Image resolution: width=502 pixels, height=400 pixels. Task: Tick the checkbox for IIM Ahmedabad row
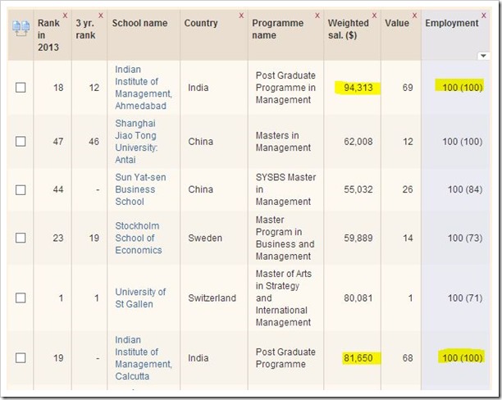tap(21, 87)
